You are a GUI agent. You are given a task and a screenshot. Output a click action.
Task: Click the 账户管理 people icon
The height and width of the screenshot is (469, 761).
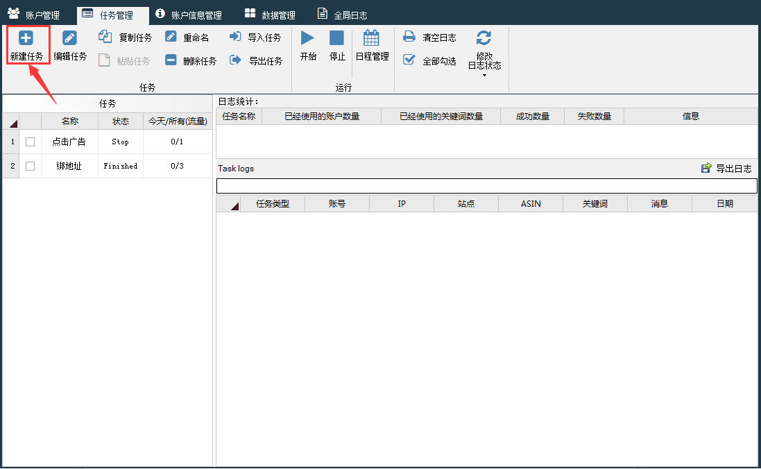(x=14, y=13)
